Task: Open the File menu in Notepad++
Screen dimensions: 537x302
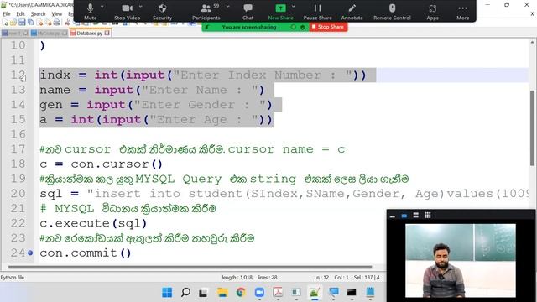Action: [7, 14]
